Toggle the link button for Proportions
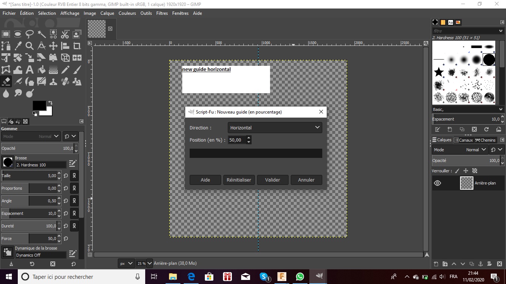 (74, 189)
